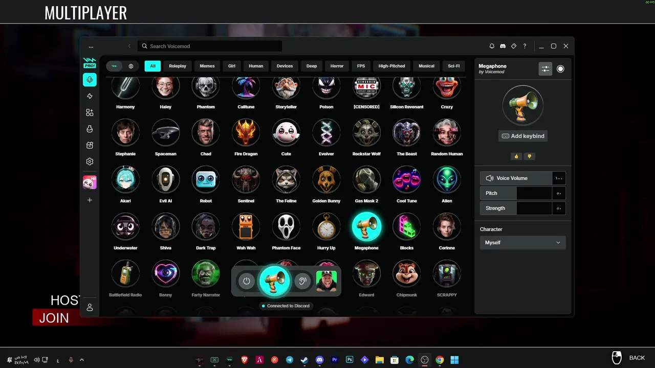Screen dimensions: 655x368
Task: Select the Gas Mask 2 voice
Action: [x=366, y=180]
